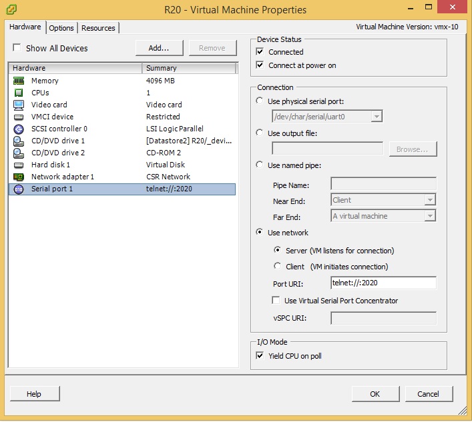
Task: Enable Use Virtual Serial Port Concentrator
Action: click(x=276, y=301)
